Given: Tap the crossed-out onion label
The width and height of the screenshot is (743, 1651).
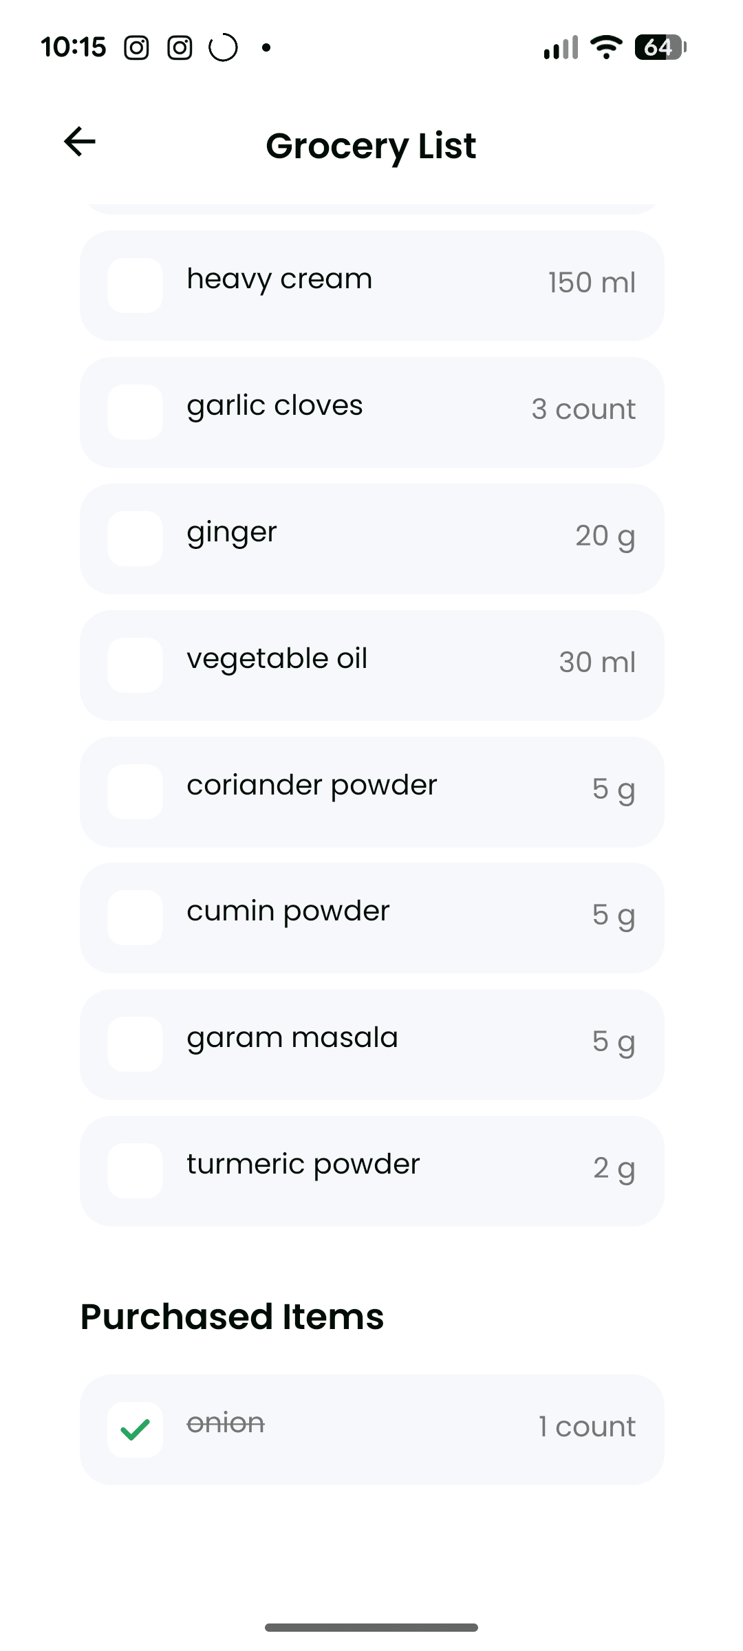Looking at the screenshot, I should (226, 1423).
